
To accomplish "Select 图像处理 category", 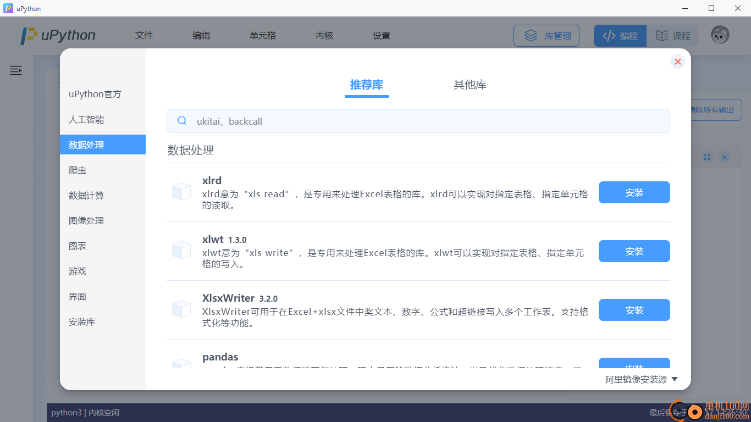I will pyautogui.click(x=103, y=220).
